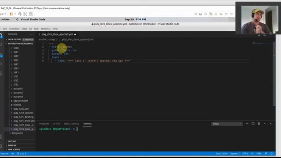Open bgp.config.txt file
The height and width of the screenshot is (158, 281).
pos(21,101)
